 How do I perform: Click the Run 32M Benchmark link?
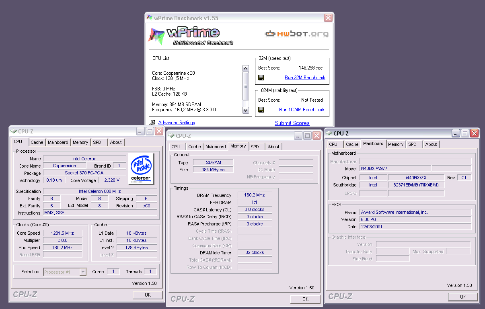pyautogui.click(x=305, y=78)
